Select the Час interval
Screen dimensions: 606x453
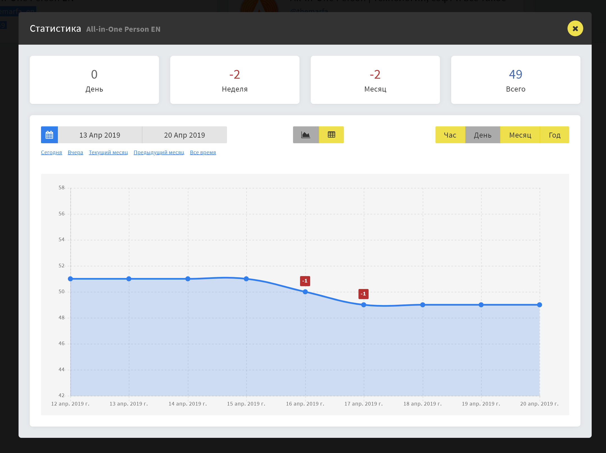click(450, 135)
